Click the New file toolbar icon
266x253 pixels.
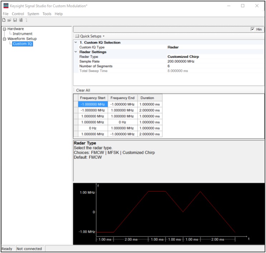point(4,20)
